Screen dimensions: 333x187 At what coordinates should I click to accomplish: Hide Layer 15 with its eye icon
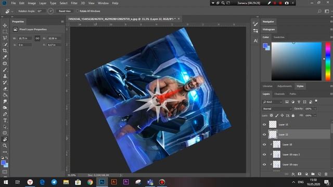pos(264,125)
